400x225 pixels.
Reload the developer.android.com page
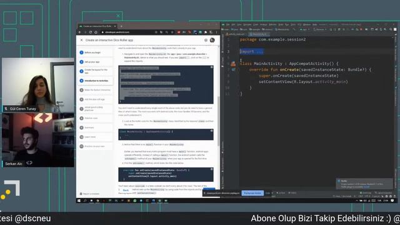click(90, 32)
